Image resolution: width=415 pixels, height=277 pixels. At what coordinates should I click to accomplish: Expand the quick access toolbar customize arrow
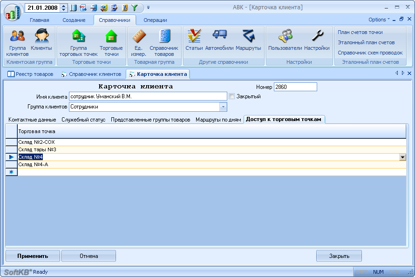(148, 7)
